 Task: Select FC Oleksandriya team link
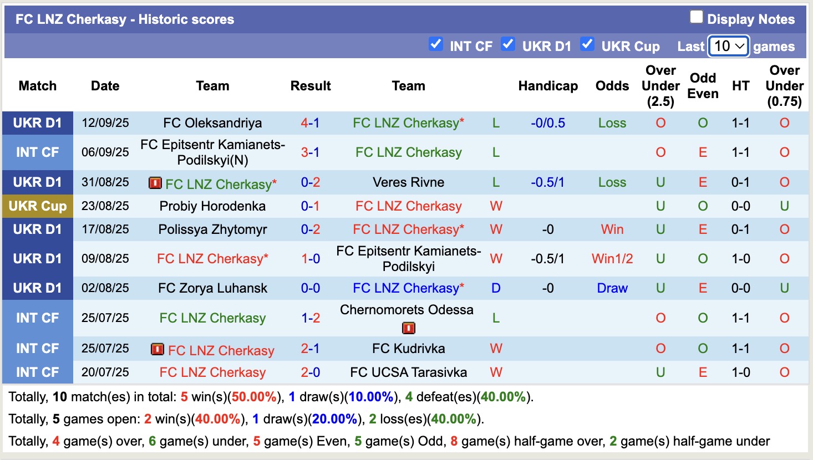[x=212, y=123]
